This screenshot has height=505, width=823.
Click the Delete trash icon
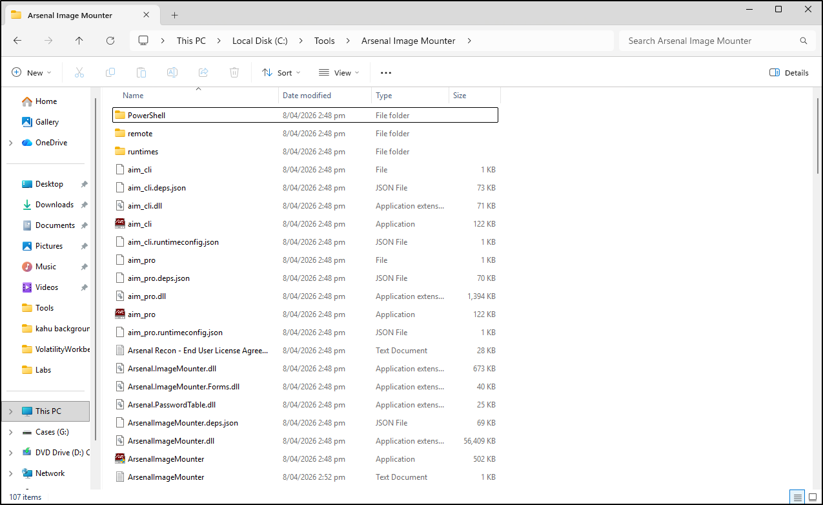click(234, 73)
